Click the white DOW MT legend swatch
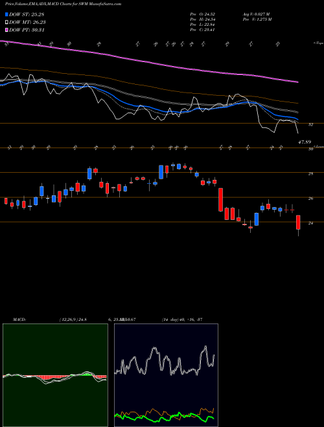 click(x=6, y=23)
